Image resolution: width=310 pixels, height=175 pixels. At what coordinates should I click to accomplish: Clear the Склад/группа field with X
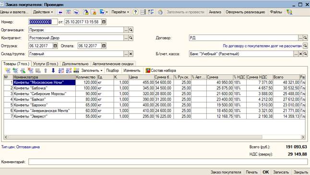[131, 54]
